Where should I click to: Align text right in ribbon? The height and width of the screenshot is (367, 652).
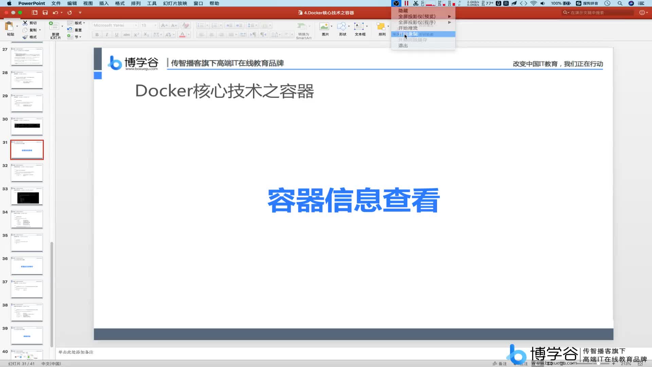[x=221, y=35]
